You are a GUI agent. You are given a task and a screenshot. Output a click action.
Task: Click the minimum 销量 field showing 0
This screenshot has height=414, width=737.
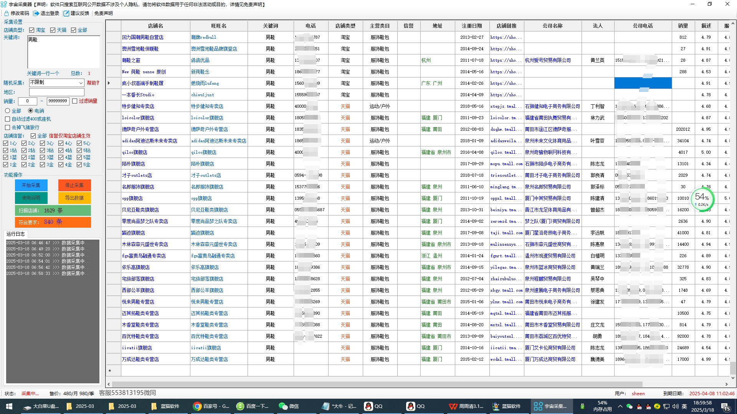point(27,101)
